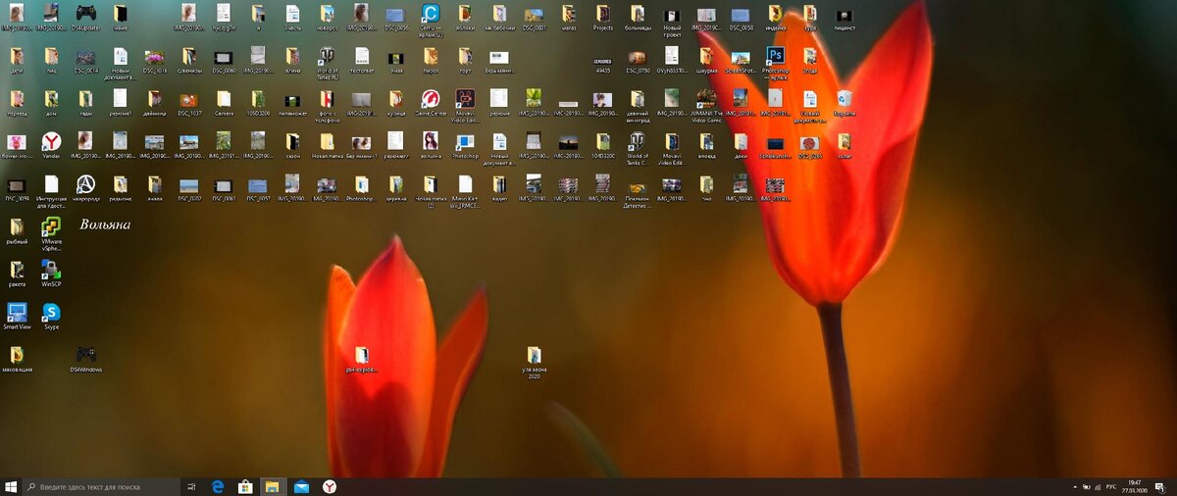Launch Yandex Browser from the taskbar
This screenshot has width=1177, height=496.
(x=330, y=486)
